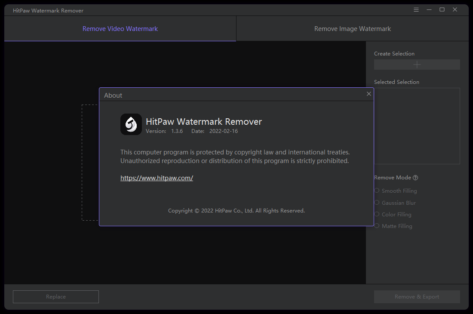
Task: Open the https://www.hitpaw.com/ link
Action: point(157,178)
